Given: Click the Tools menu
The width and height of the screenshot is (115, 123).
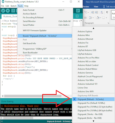Looking at the screenshot, I should 20,6.
